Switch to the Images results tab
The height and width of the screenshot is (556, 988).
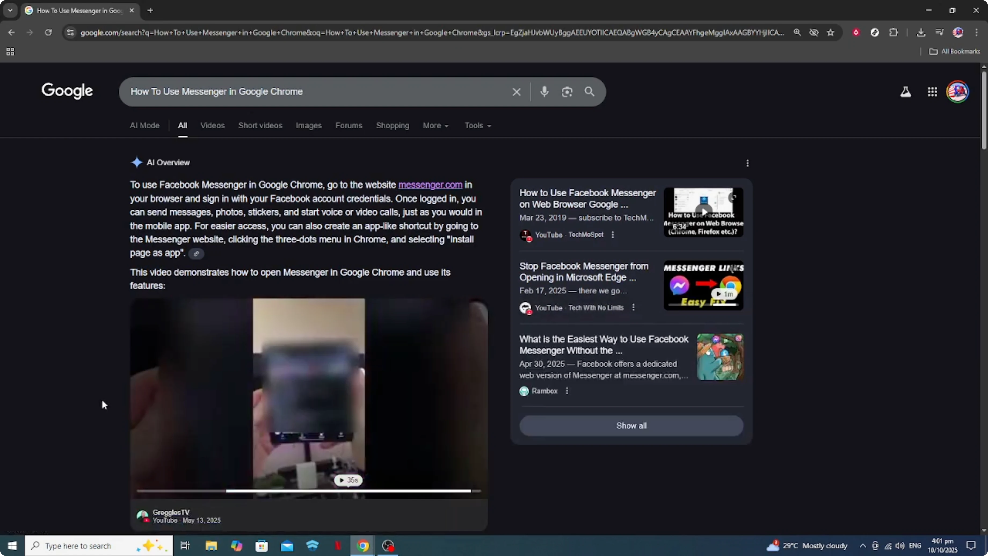pos(308,125)
